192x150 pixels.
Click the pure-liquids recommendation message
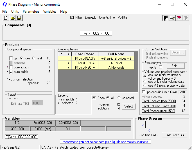click(105, 142)
